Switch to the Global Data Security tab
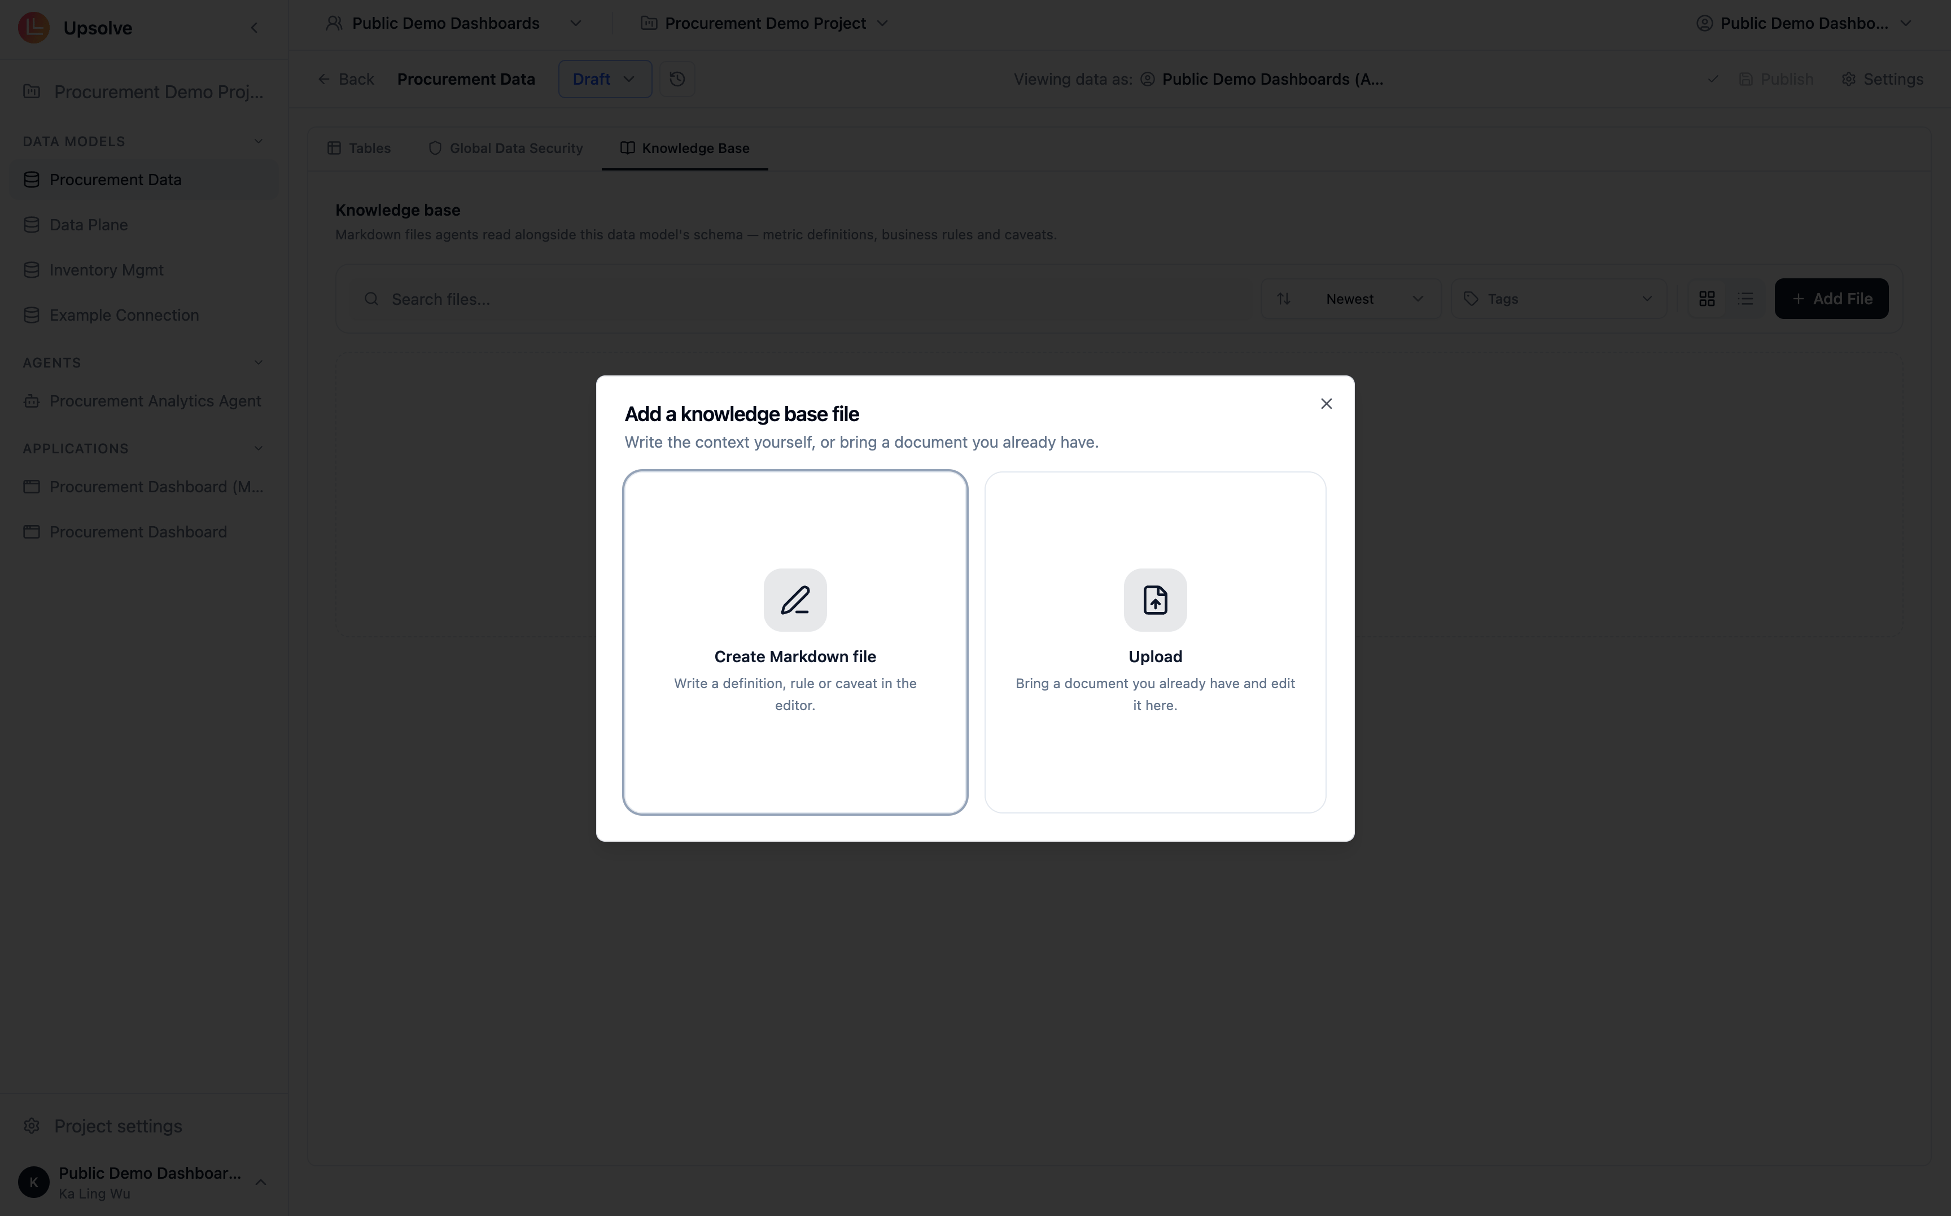The image size is (1951, 1216). pos(505,148)
